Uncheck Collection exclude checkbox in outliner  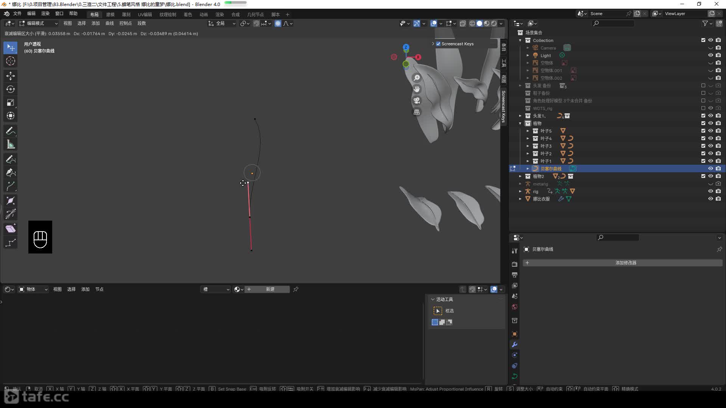[703, 40]
